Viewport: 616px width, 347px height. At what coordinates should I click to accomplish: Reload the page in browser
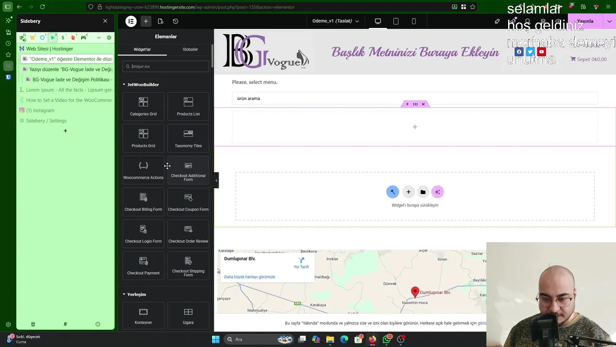tap(42, 7)
